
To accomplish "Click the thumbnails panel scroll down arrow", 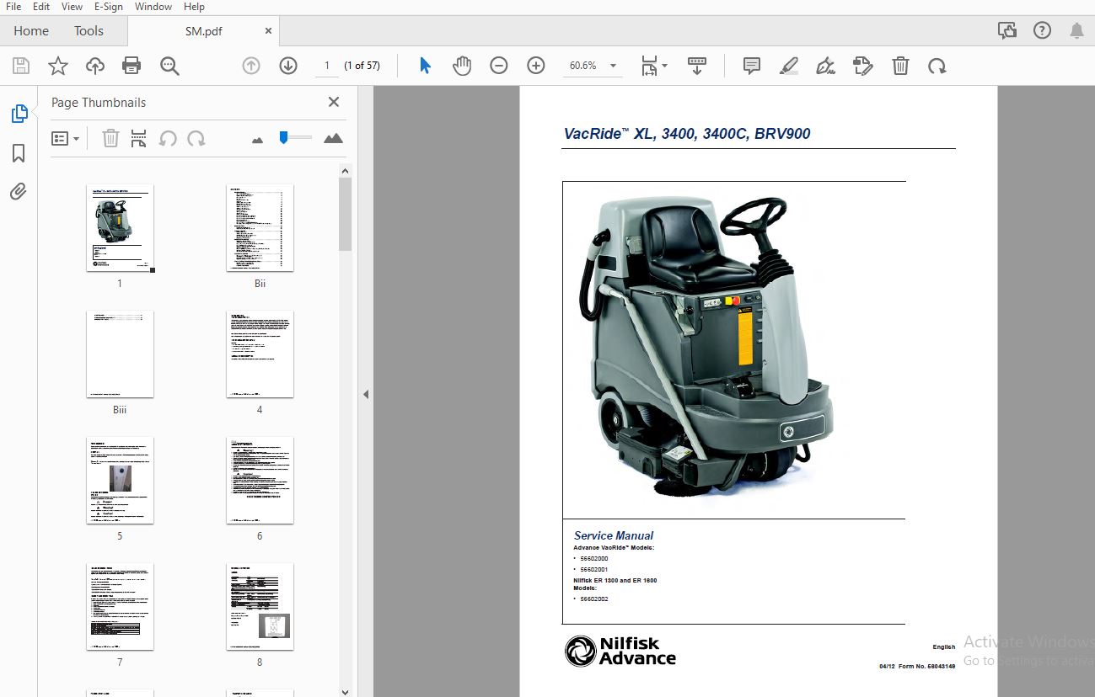I will point(345,691).
